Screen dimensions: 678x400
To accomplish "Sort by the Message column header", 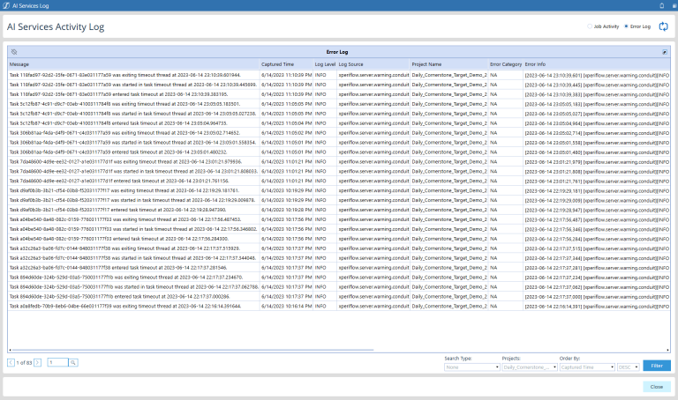I will pyautogui.click(x=133, y=64).
